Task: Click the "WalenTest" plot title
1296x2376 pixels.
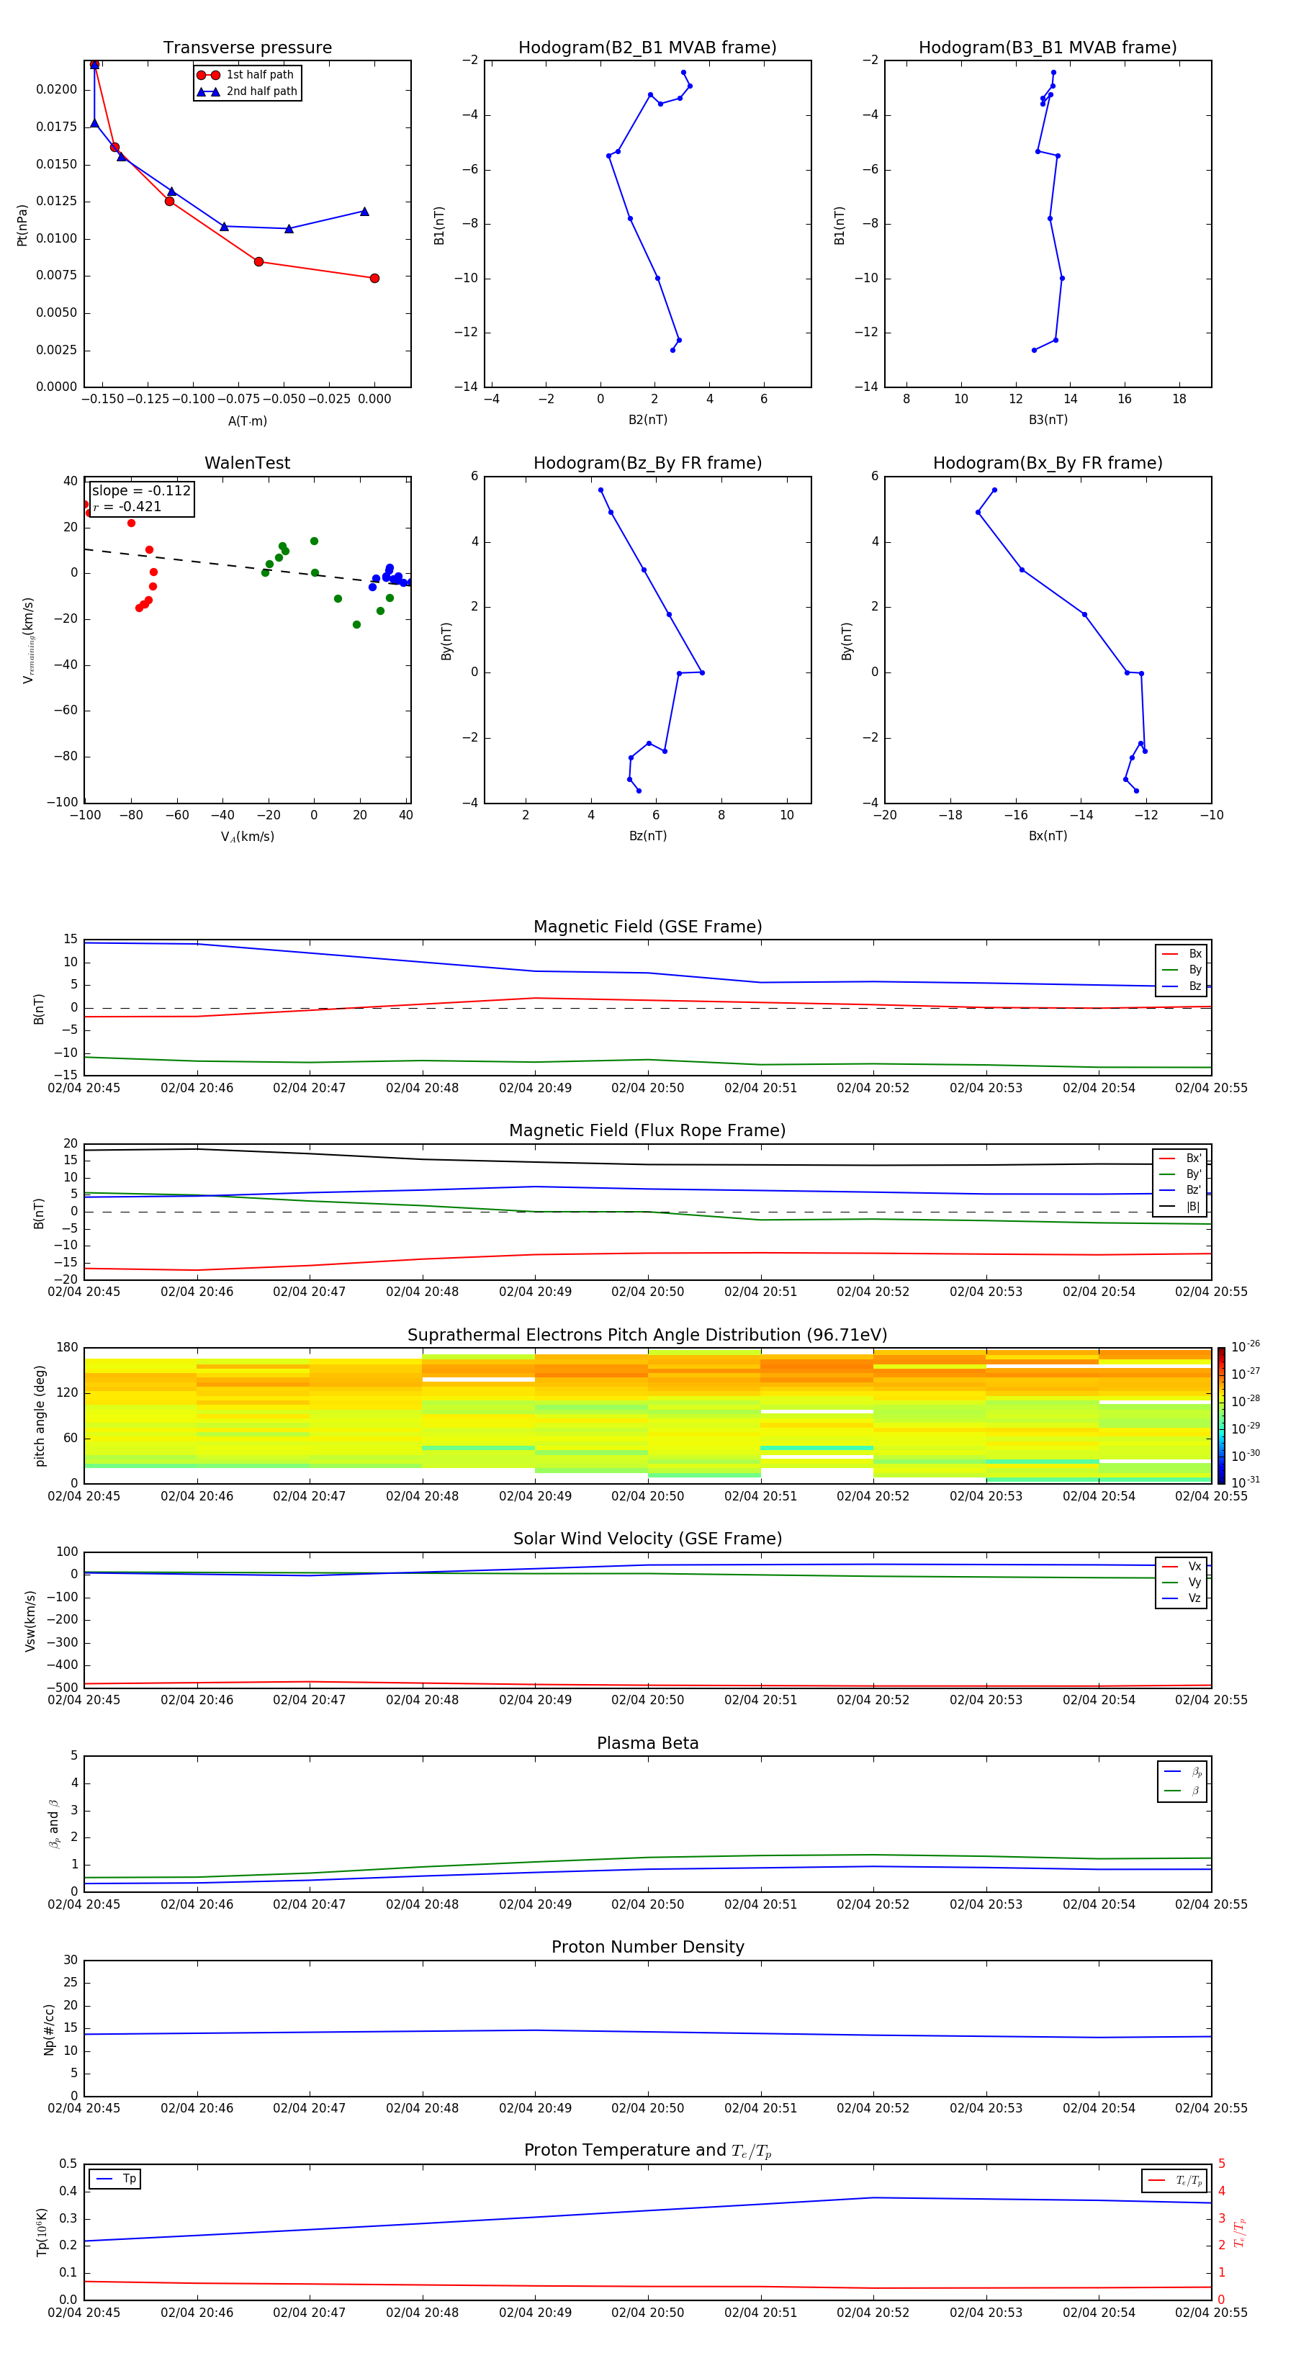Action: pos(247,463)
